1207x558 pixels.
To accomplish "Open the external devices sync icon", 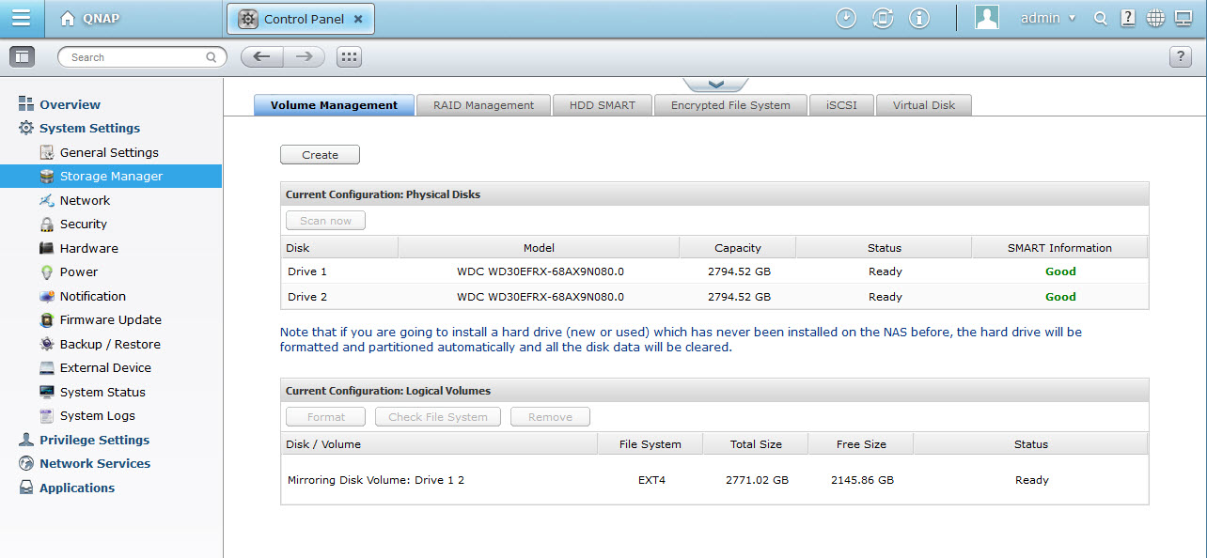I will 883,19.
